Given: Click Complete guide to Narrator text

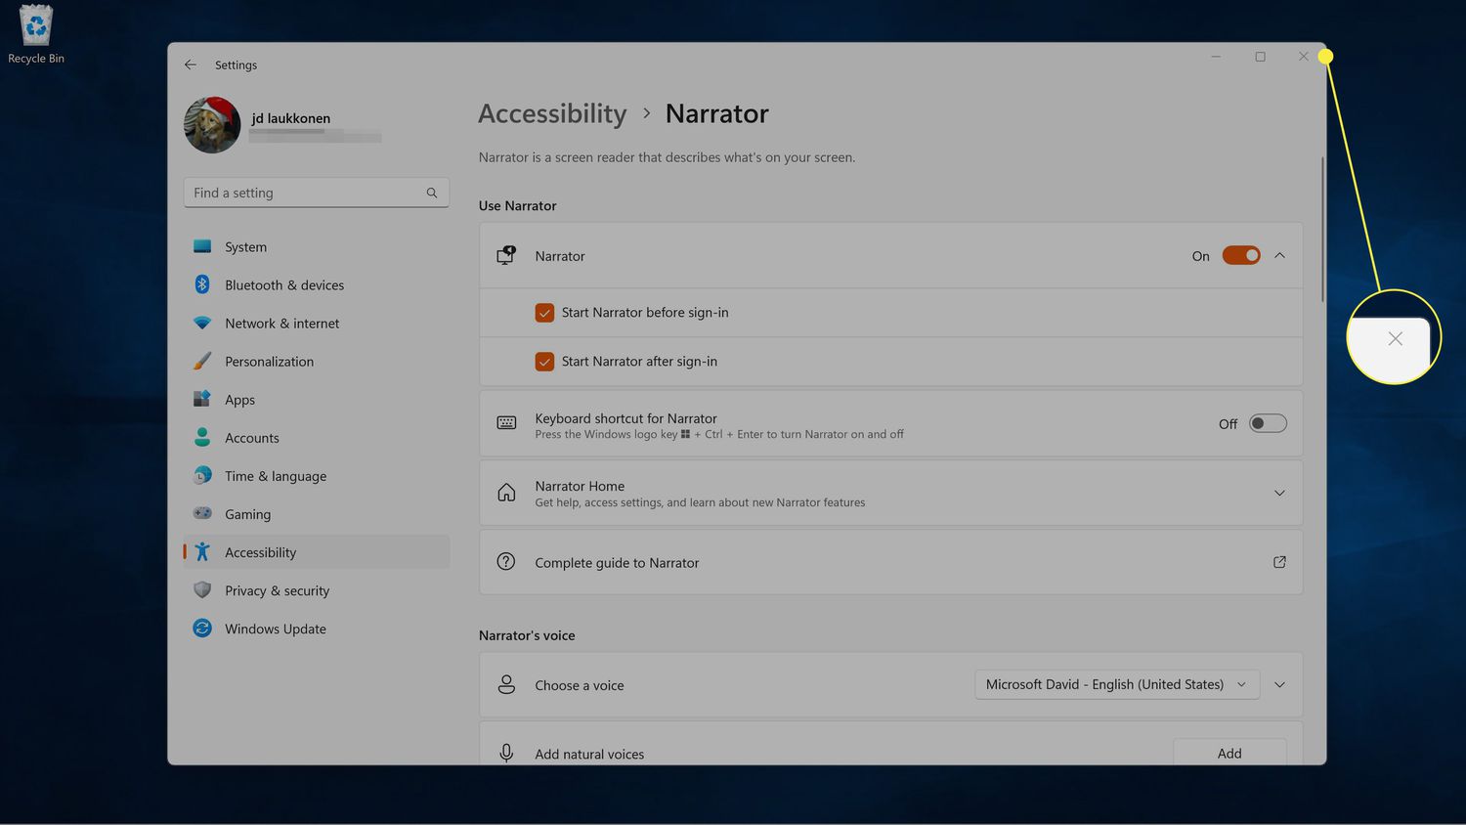Looking at the screenshot, I should (617, 563).
